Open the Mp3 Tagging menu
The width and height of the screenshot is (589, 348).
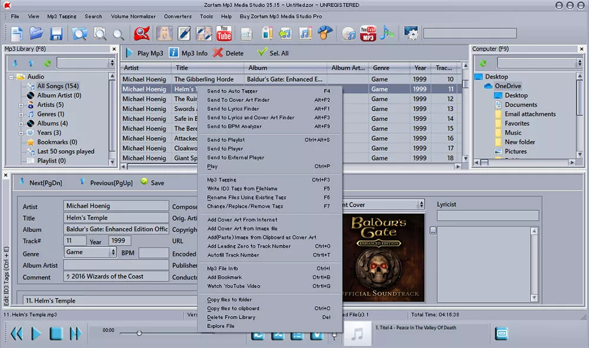point(62,16)
